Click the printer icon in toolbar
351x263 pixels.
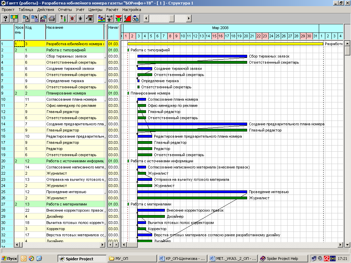point(52,18)
